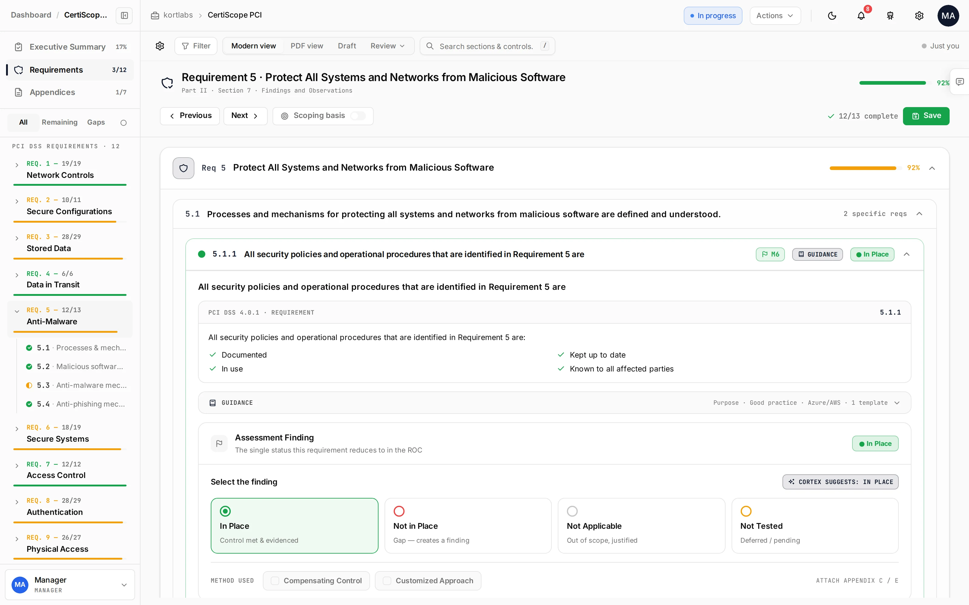Toggle the sidebar panel icon
969x605 pixels.
point(124,15)
